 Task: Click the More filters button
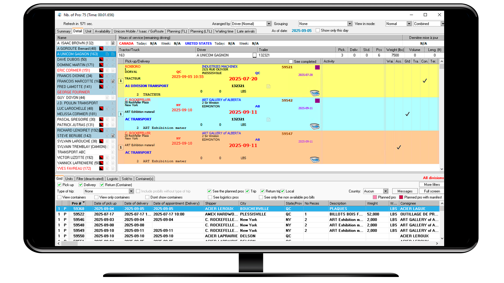[431, 184]
